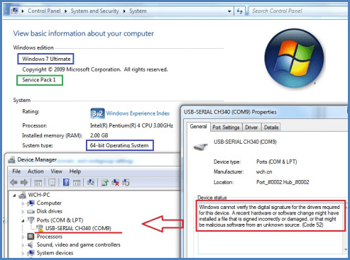The image size is (350, 260).
Task: Click the Port_#0002.Hub_#0002 location value
Action: click(283, 182)
